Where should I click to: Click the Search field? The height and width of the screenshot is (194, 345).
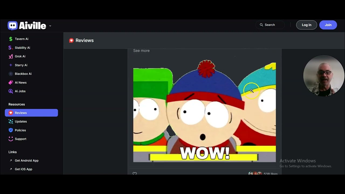[x=270, y=25]
